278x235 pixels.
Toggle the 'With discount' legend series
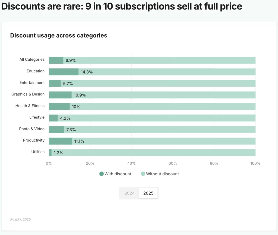(115, 174)
